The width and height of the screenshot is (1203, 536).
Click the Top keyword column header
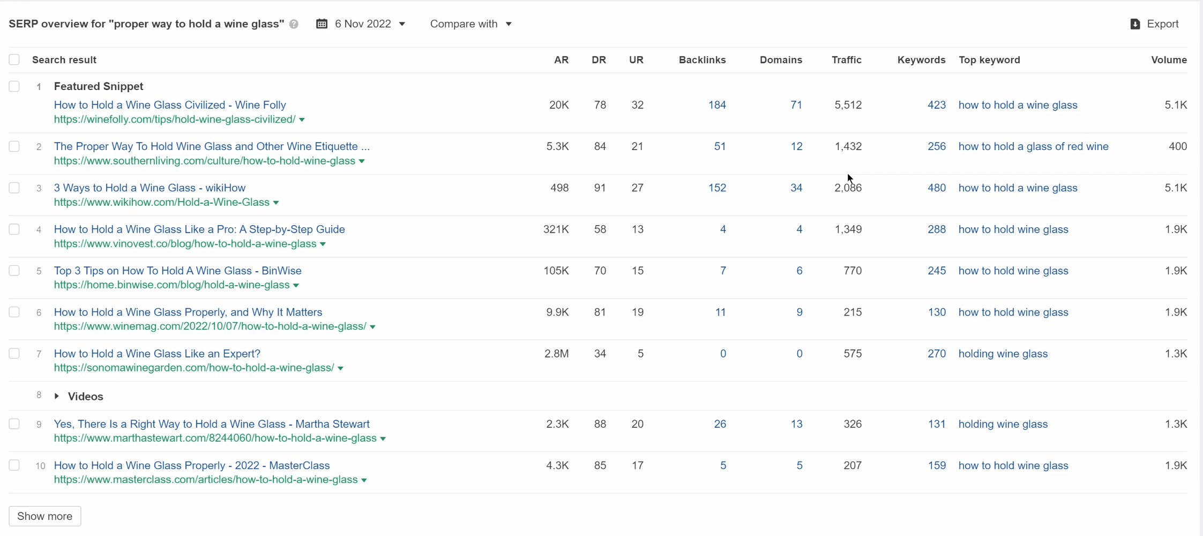(x=989, y=60)
